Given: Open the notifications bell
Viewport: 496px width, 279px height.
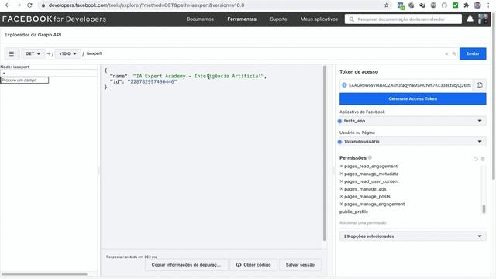Looking at the screenshot, I should (470, 19).
